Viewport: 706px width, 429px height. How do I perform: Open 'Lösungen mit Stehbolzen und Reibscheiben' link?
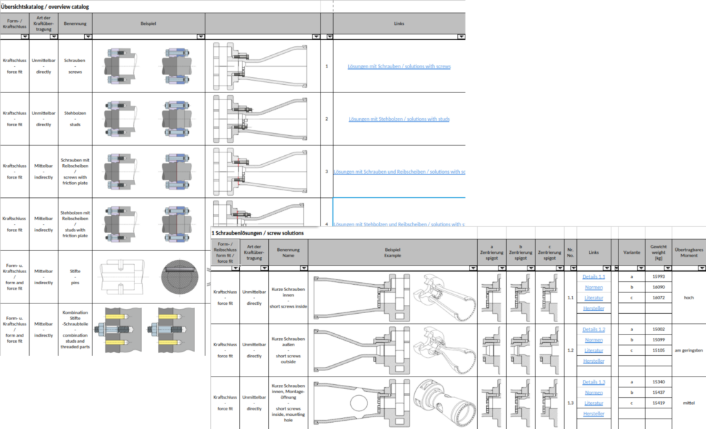399,224
